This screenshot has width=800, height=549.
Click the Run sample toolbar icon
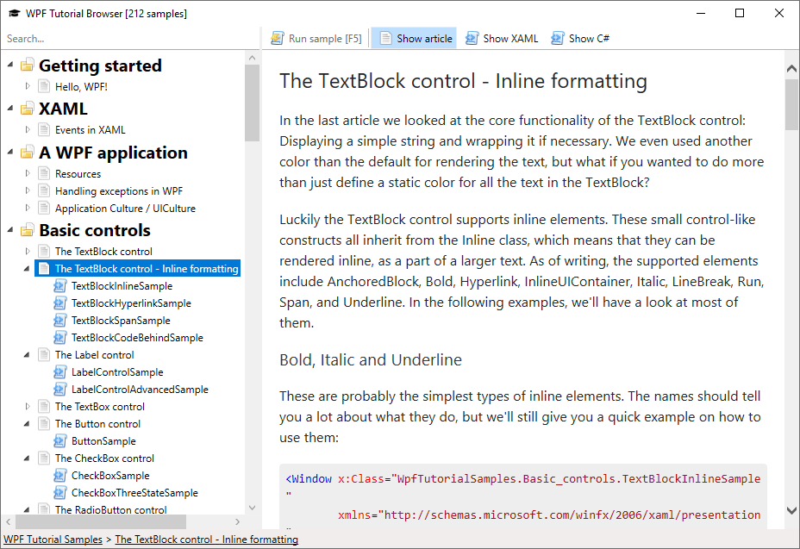[x=277, y=37]
